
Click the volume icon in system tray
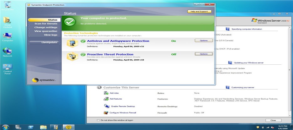(272, 127)
